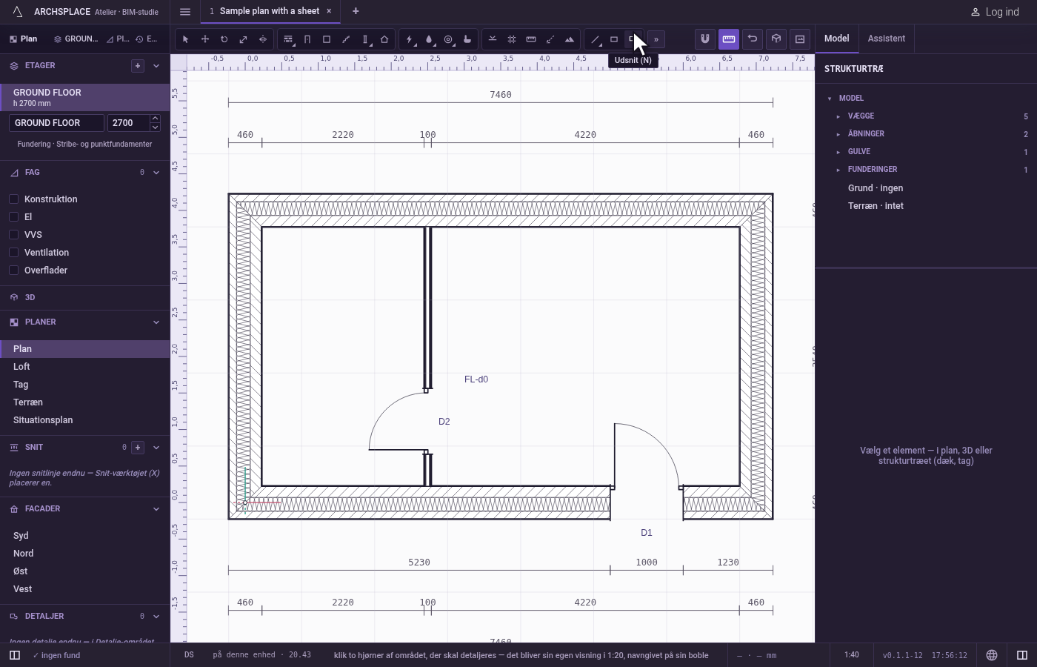The image size is (1037, 667).
Task: Tick the VVS checkbox
Action: (13, 235)
